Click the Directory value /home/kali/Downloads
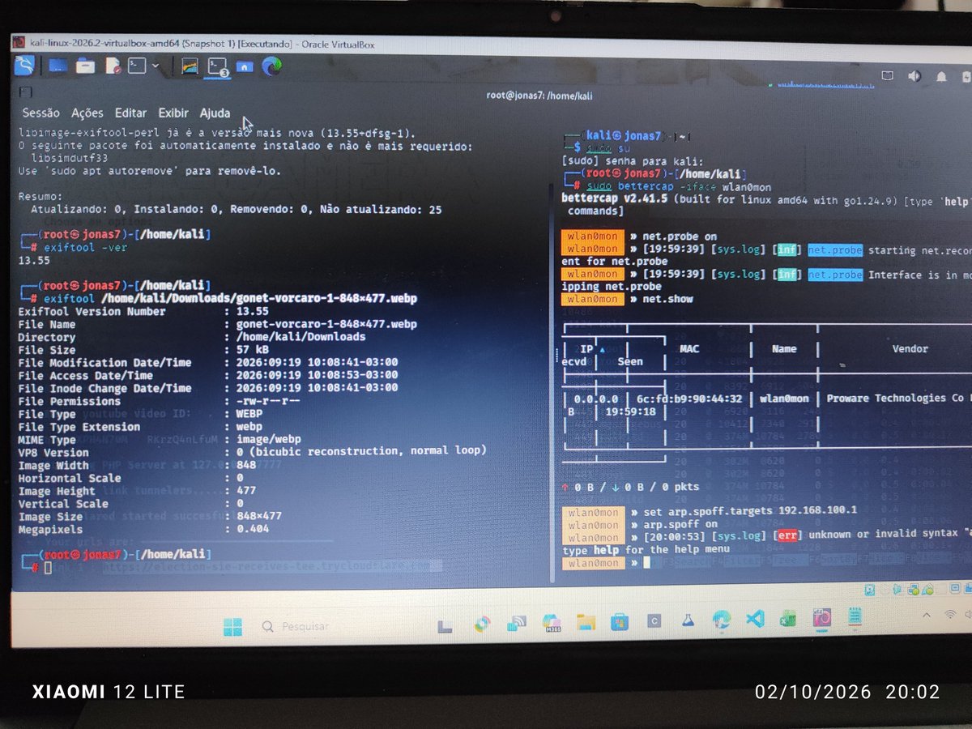The image size is (972, 729). tap(301, 337)
